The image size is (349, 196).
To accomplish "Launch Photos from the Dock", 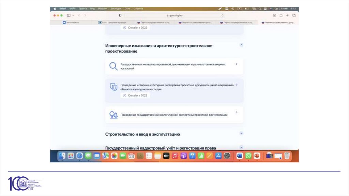I will click(x=114, y=156).
